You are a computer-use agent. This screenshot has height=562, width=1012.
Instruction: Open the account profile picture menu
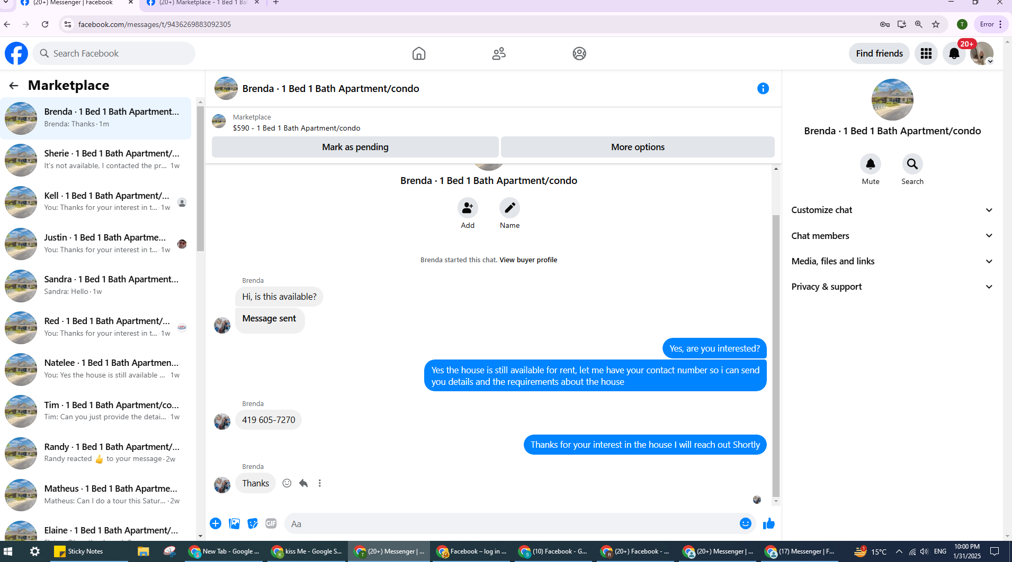pyautogui.click(x=982, y=53)
